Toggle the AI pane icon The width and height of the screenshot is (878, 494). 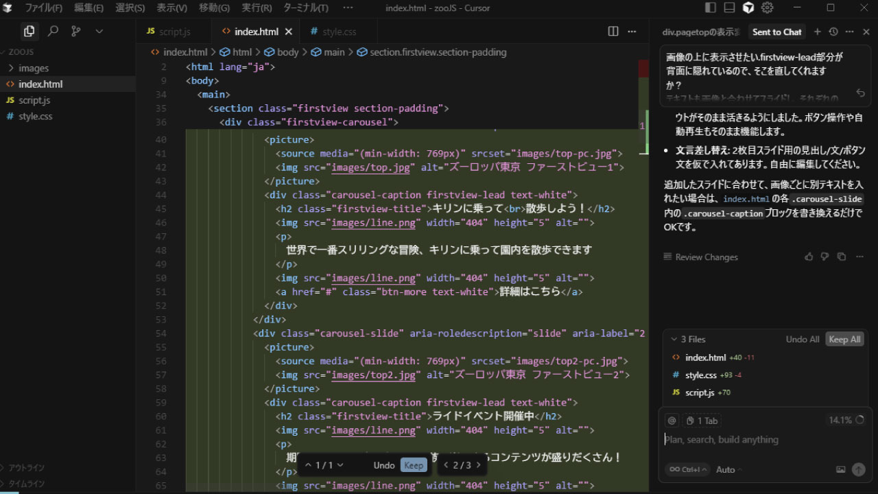748,8
